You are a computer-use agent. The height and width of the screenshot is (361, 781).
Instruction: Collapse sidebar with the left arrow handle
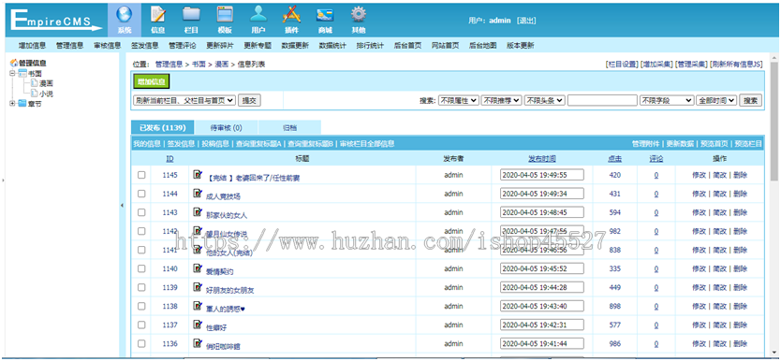pyautogui.click(x=122, y=206)
